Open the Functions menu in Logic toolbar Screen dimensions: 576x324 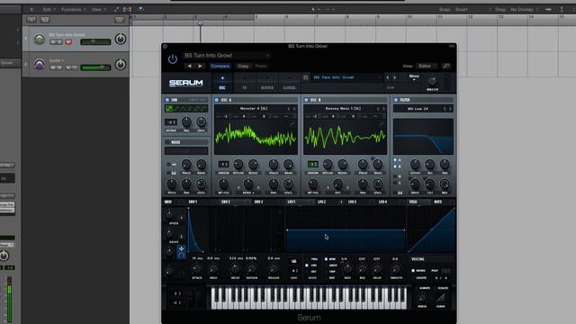pyautogui.click(x=73, y=10)
